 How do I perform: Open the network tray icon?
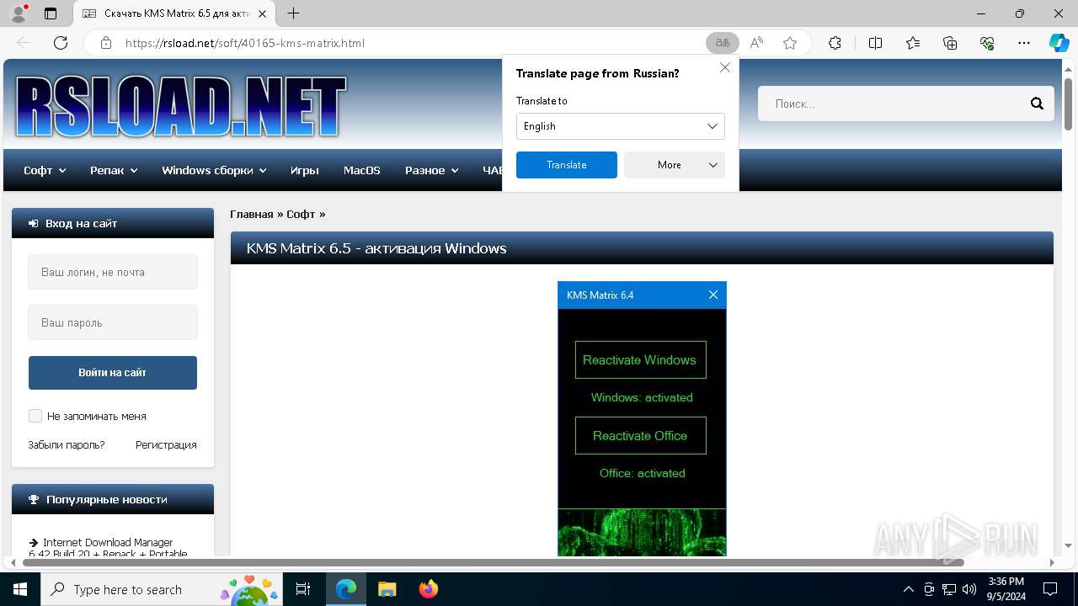pyautogui.click(x=949, y=589)
